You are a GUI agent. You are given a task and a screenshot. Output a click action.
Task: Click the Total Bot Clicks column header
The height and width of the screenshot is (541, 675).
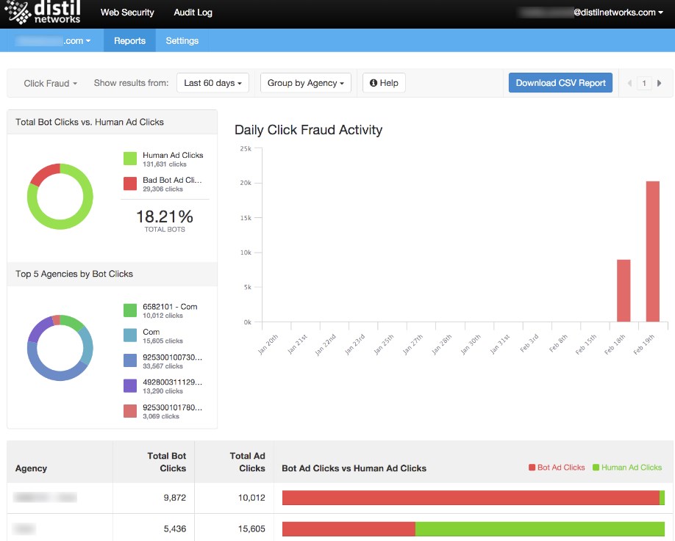click(167, 462)
